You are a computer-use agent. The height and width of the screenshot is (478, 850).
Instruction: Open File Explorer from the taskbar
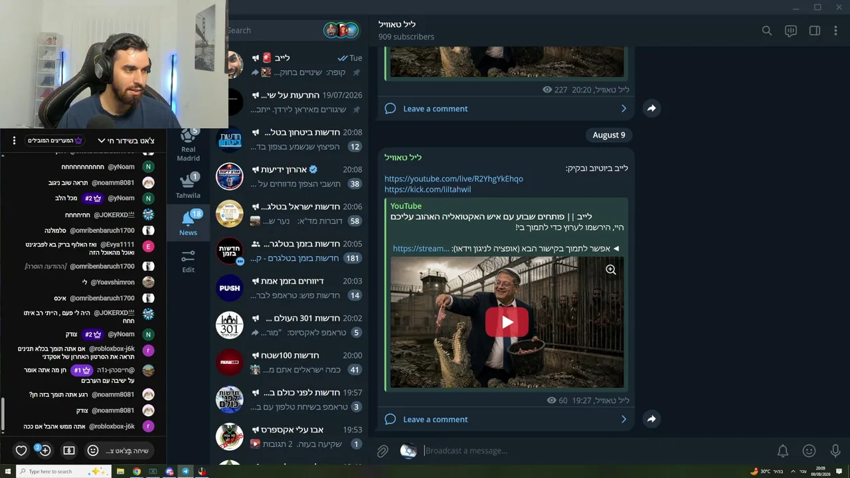tap(120, 471)
